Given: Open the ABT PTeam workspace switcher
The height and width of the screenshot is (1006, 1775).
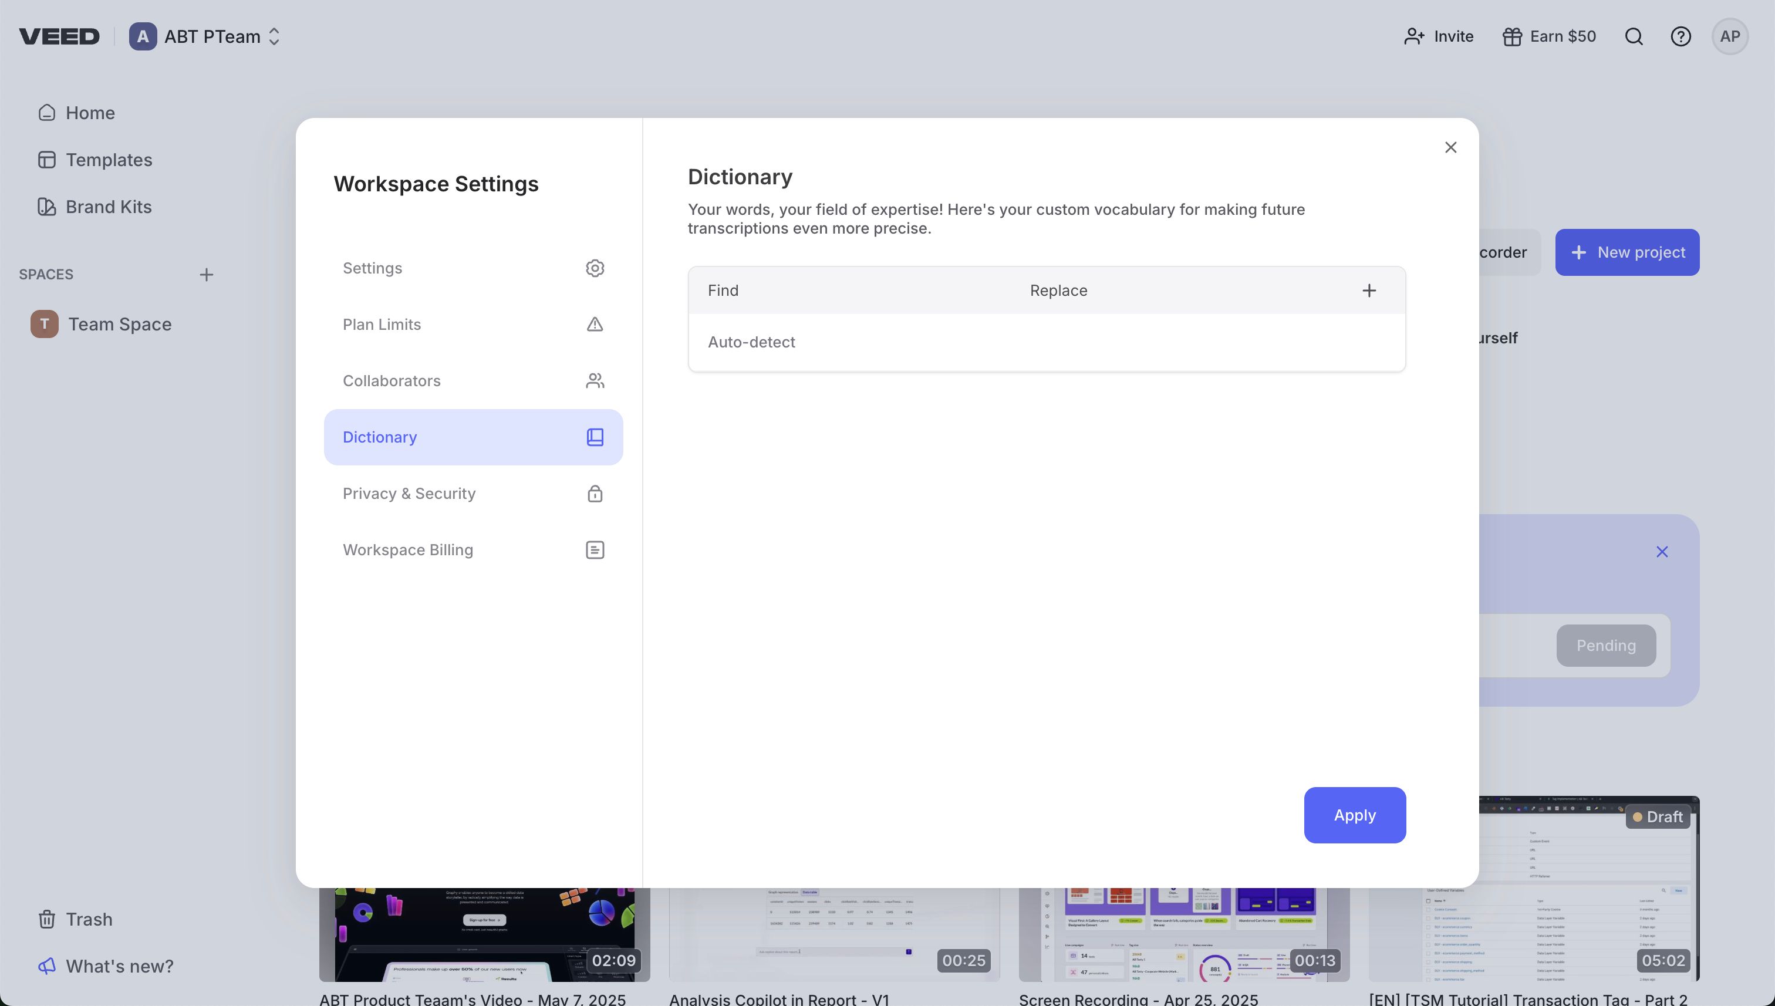Looking at the screenshot, I should pyautogui.click(x=204, y=36).
